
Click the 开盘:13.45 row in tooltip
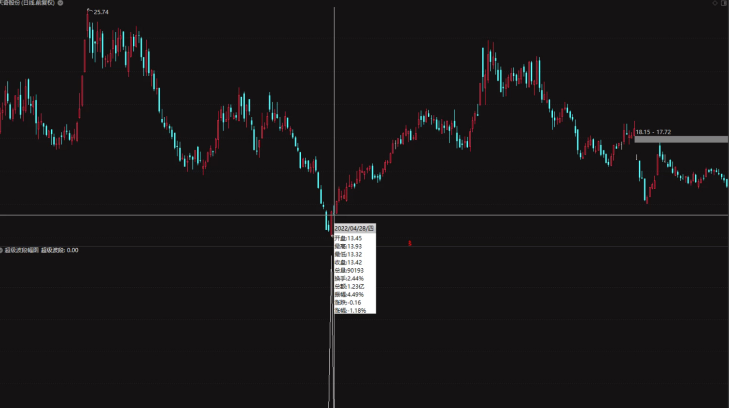coord(348,238)
